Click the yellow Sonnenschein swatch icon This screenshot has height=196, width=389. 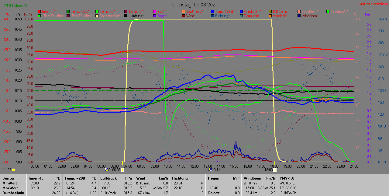pyautogui.click(x=97, y=16)
